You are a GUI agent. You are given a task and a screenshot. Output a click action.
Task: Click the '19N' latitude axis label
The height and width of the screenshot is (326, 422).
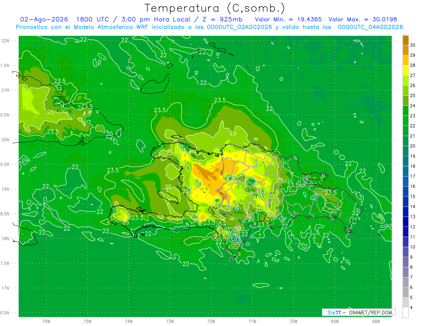[x=6, y=189]
